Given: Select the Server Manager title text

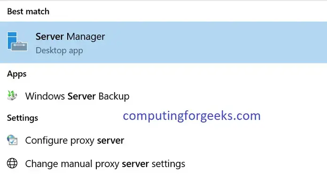Looking at the screenshot, I should [70, 37].
